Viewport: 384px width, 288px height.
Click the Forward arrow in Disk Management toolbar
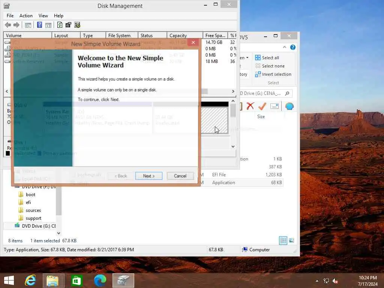[x=16, y=25]
